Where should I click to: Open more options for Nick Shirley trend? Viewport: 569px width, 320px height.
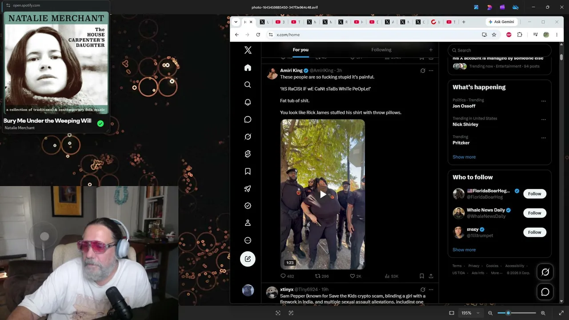click(x=543, y=120)
